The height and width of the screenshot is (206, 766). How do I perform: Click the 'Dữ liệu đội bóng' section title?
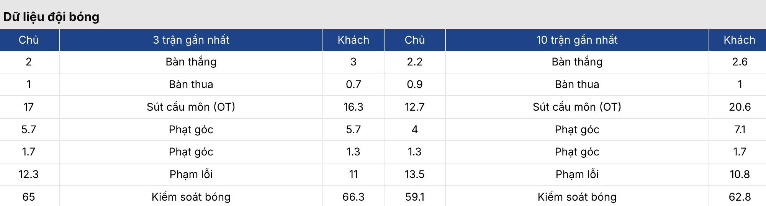(51, 17)
